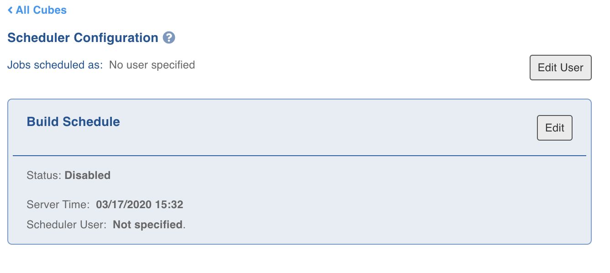The width and height of the screenshot is (610, 273).
Task: Select the Scheduler Configuration heading
Action: pyautogui.click(x=83, y=38)
